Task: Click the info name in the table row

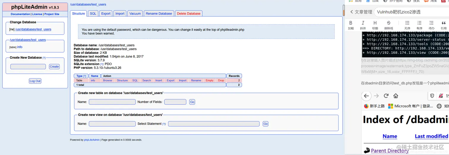Action: 93,80
